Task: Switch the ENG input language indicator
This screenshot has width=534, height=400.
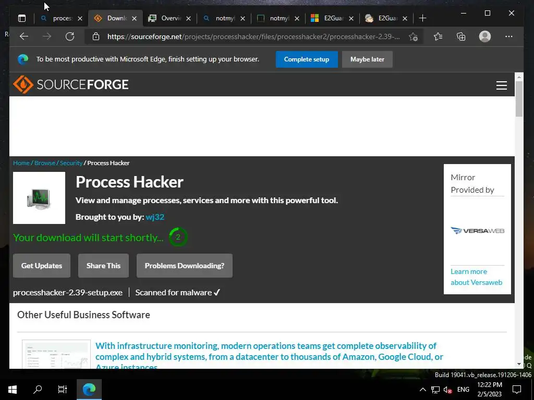Action: tap(463, 390)
